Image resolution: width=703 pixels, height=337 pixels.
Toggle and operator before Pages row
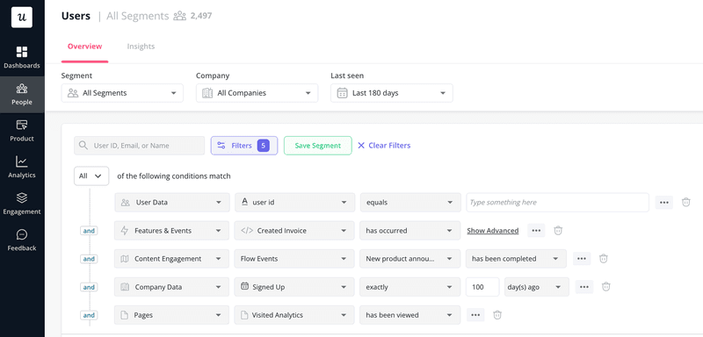[89, 316]
